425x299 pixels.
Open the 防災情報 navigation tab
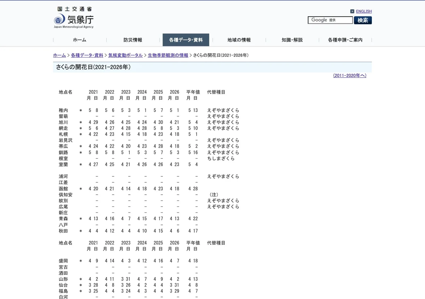pyautogui.click(x=133, y=40)
